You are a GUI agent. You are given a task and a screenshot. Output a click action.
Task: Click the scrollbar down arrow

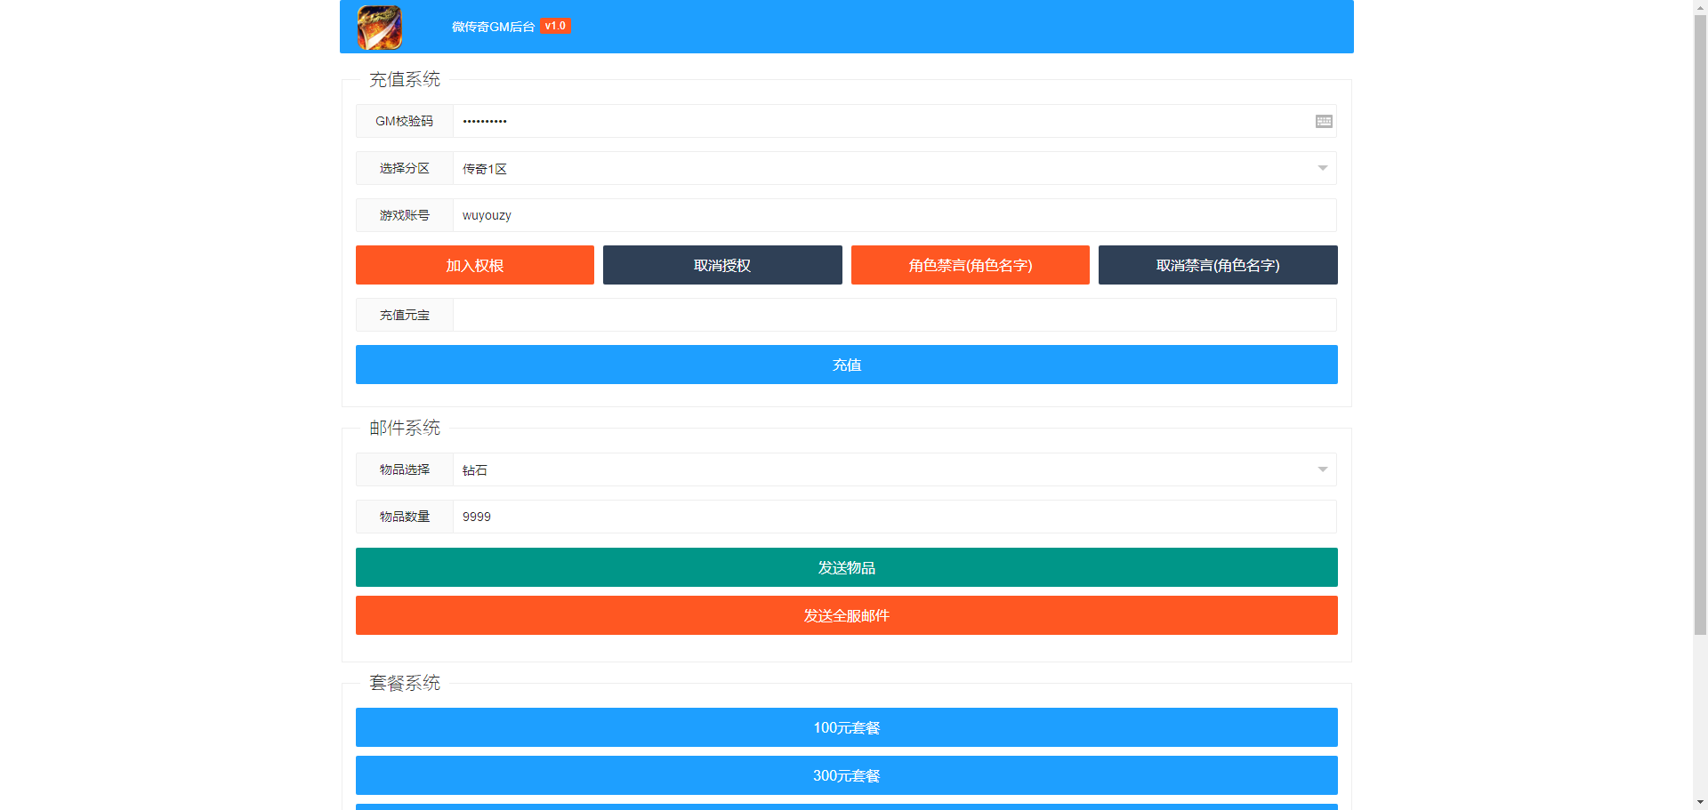pyautogui.click(x=1700, y=803)
